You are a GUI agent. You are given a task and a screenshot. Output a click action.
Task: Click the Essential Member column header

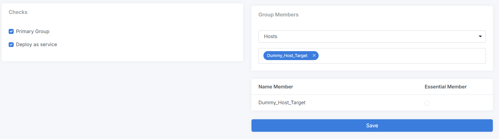click(x=445, y=87)
